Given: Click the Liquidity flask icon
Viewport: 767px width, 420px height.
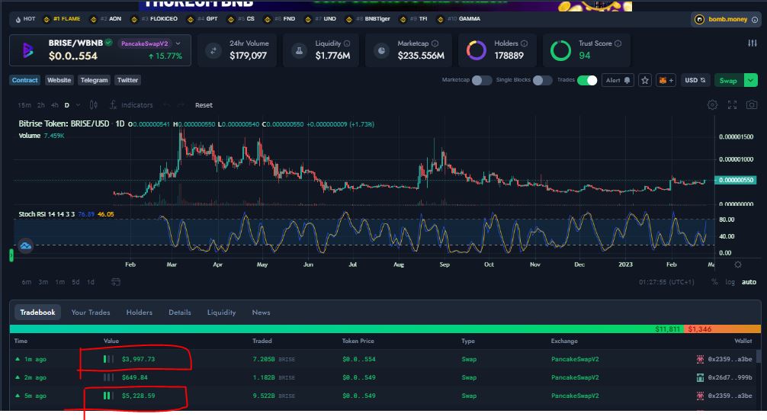Looking at the screenshot, I should pos(299,50).
